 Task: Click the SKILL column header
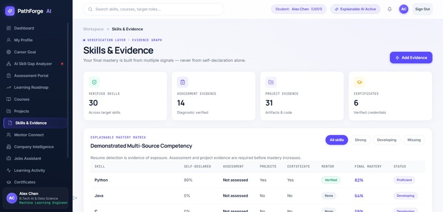(99, 167)
